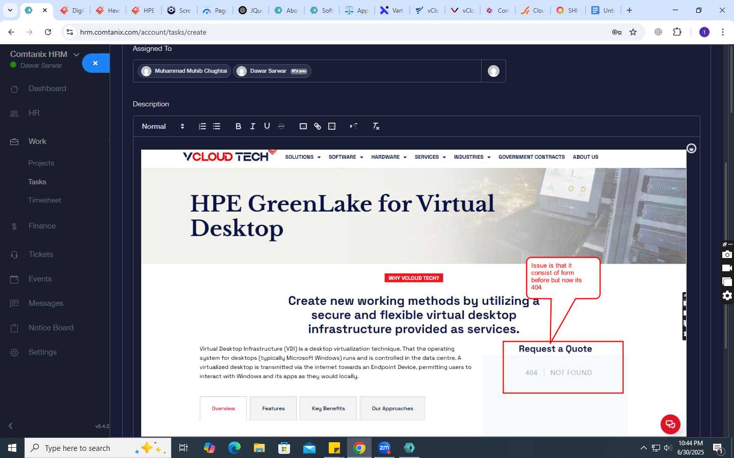
Task: Start recording with the video camera overlay icon
Action: point(727,268)
